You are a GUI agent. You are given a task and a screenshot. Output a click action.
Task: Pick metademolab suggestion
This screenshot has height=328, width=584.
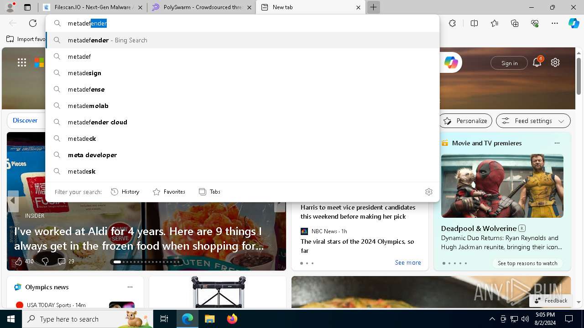pyautogui.click(x=242, y=106)
